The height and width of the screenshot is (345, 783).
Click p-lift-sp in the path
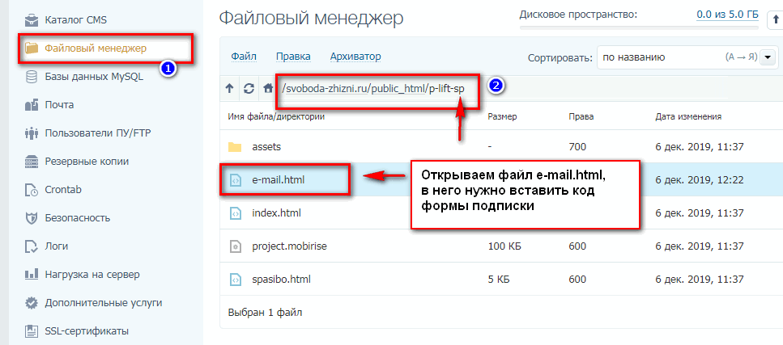coord(446,88)
